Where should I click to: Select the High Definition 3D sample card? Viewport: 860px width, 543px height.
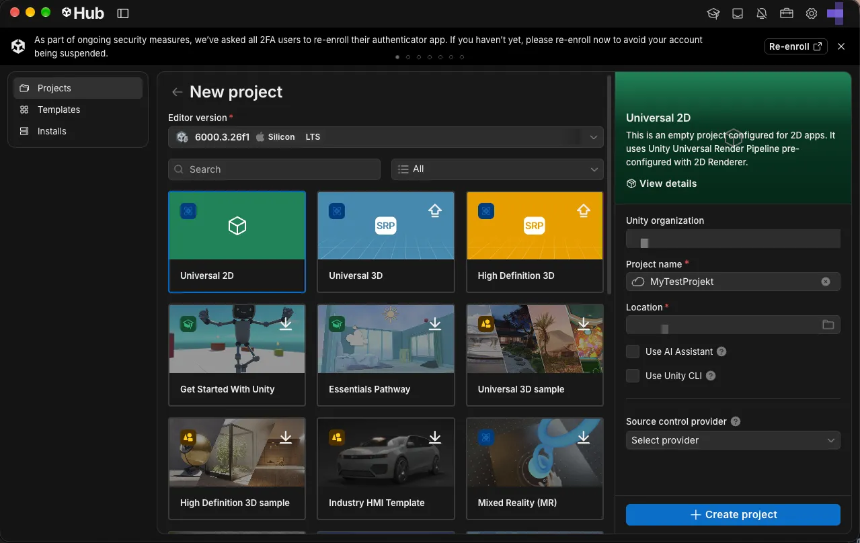tap(237, 469)
